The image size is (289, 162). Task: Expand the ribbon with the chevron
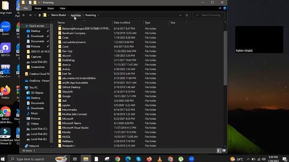pyautogui.click(x=220, y=8)
